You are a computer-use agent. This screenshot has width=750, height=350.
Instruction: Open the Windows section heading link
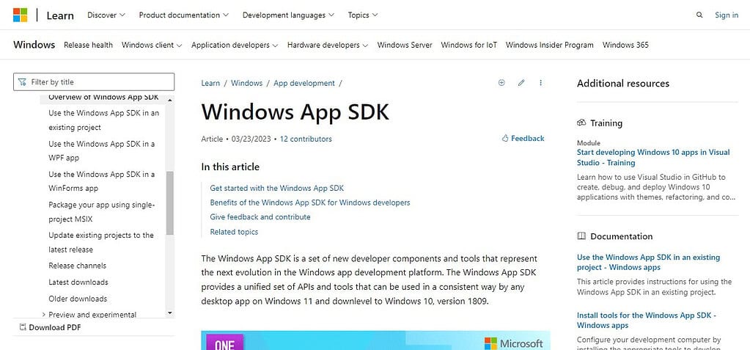[34, 45]
